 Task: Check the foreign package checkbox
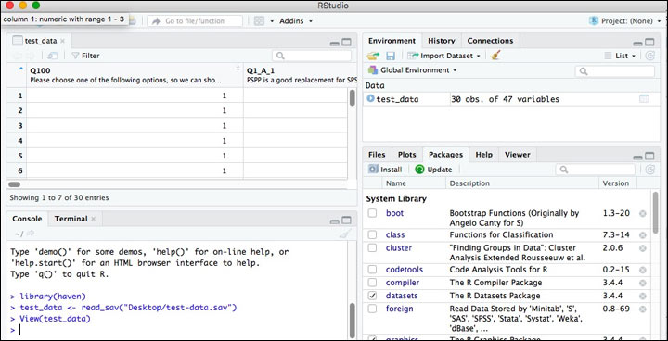(372, 309)
